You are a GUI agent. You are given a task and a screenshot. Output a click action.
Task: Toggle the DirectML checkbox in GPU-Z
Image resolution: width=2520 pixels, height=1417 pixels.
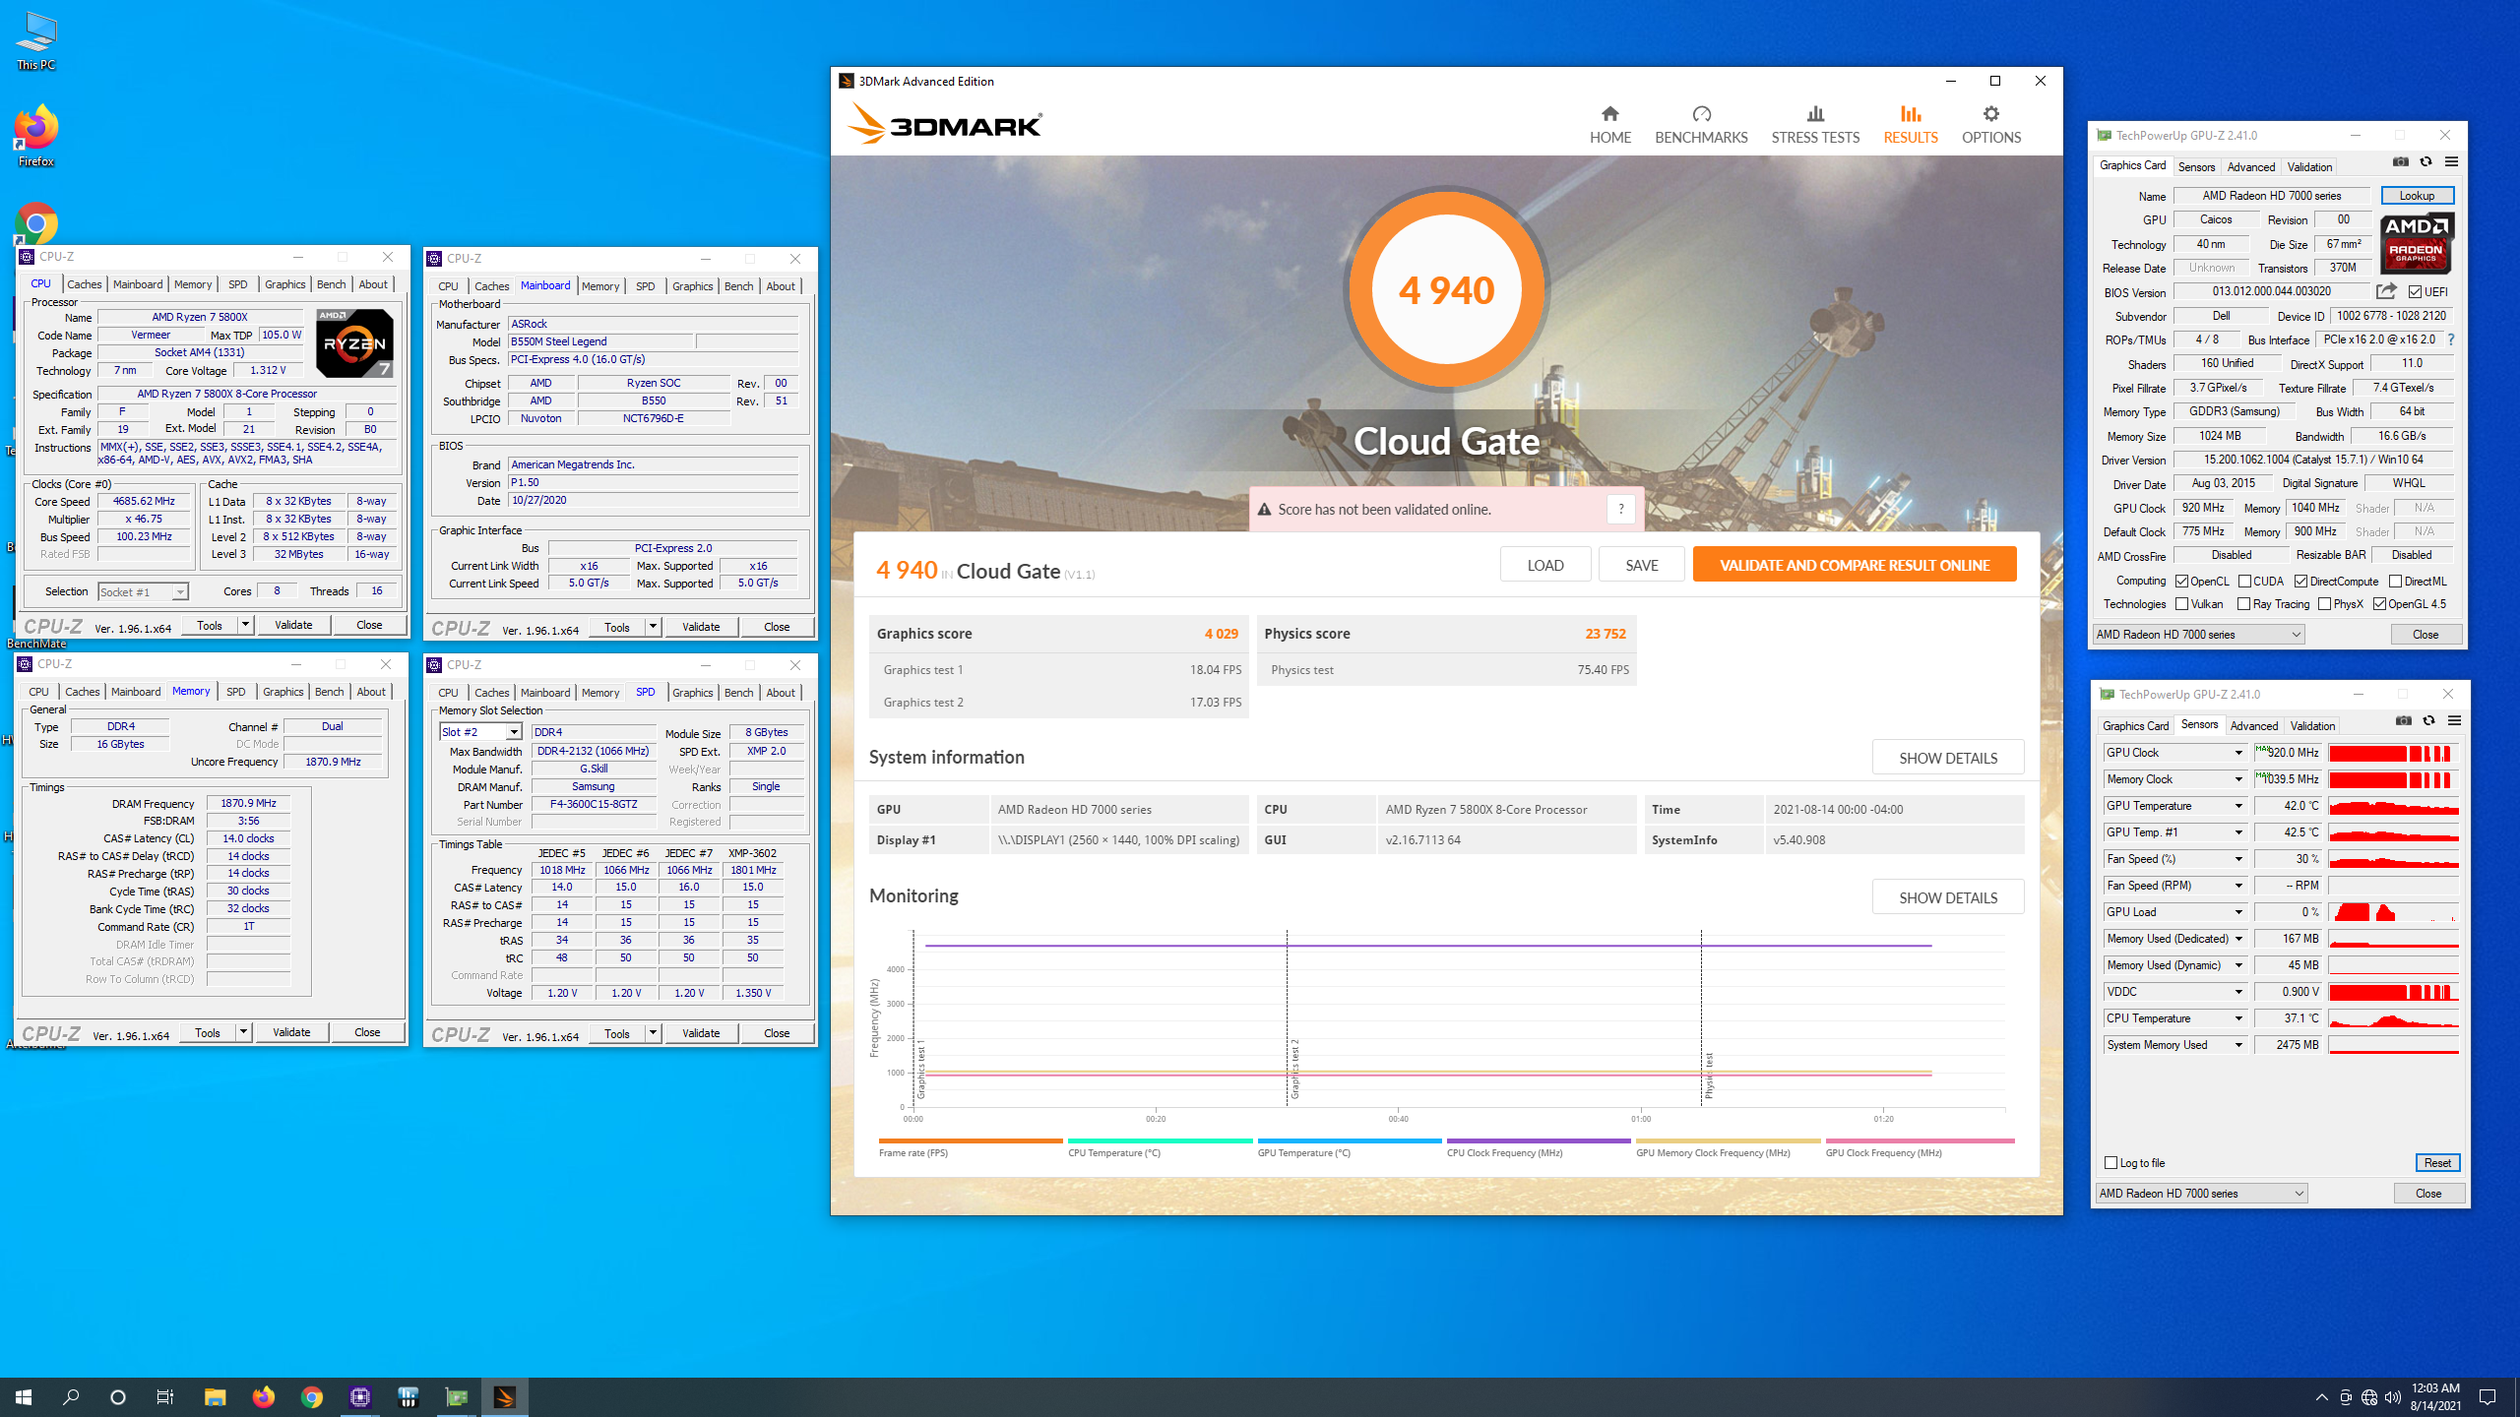pyautogui.click(x=2395, y=582)
